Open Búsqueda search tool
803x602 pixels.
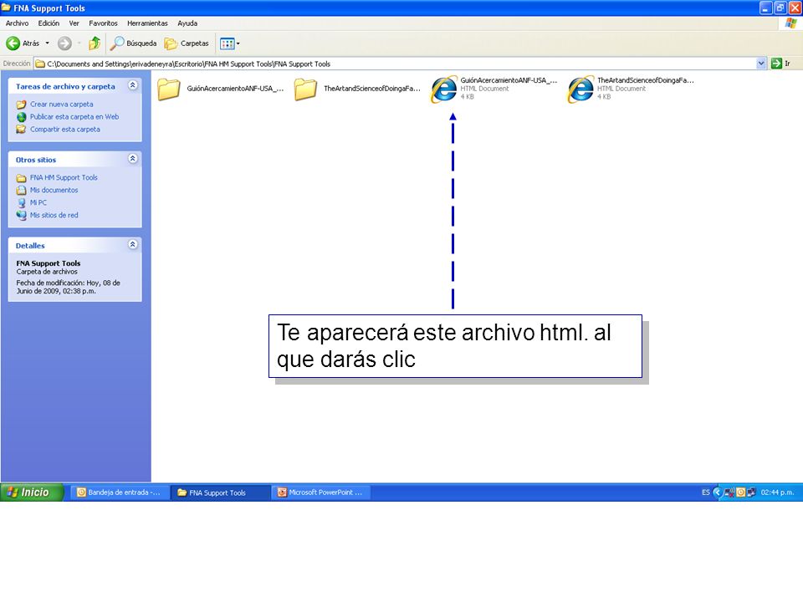coord(134,43)
